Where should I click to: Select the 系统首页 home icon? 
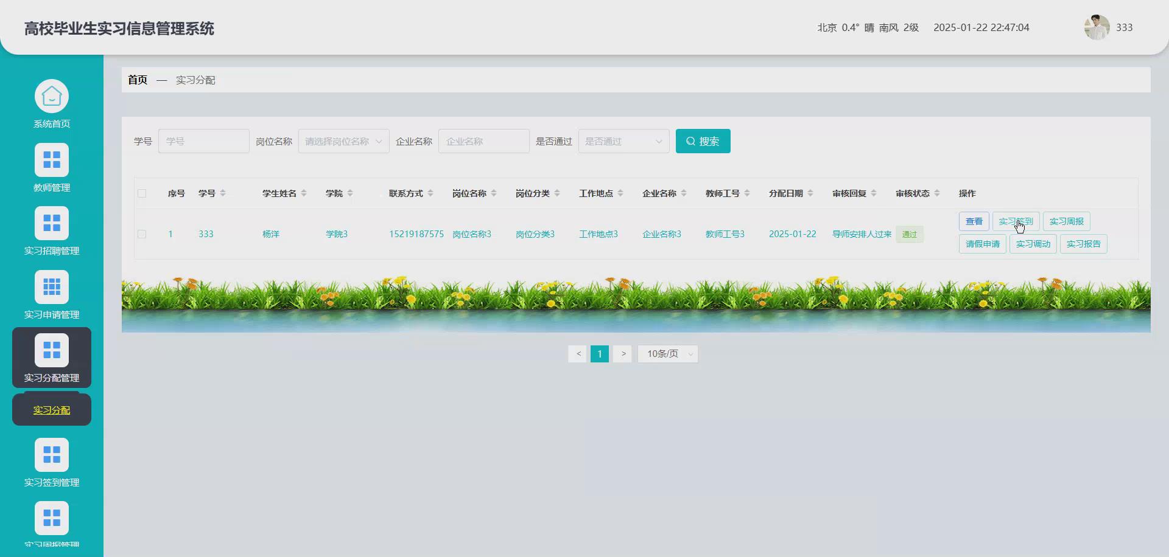(x=52, y=95)
